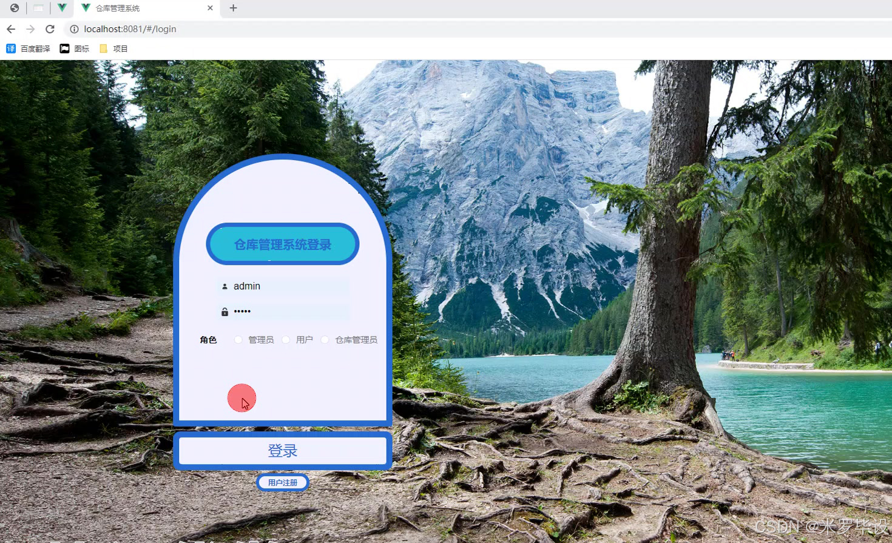Click the 登录 button

tap(283, 451)
